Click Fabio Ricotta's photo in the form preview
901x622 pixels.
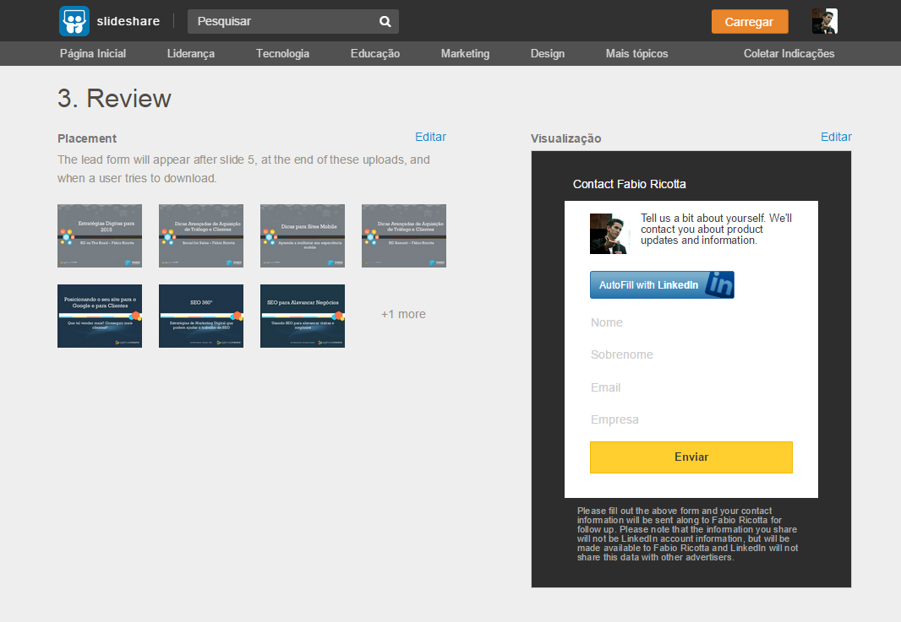[609, 234]
